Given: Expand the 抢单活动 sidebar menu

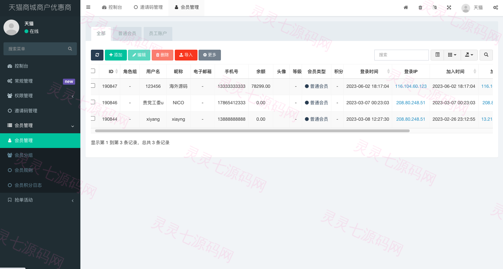Looking at the screenshot, I should (x=40, y=200).
